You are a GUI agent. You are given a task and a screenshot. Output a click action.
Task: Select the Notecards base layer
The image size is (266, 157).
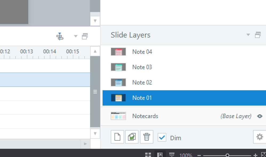(145, 116)
